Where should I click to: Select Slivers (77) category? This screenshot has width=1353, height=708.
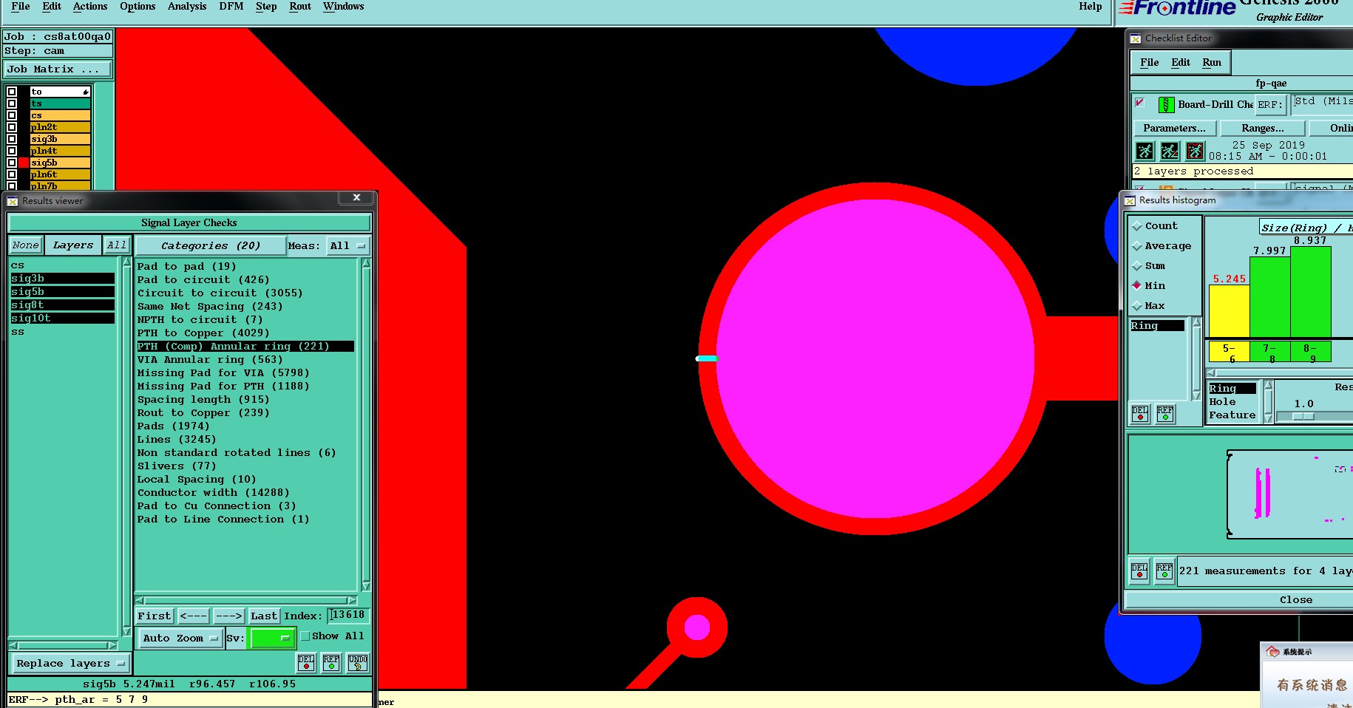click(177, 466)
